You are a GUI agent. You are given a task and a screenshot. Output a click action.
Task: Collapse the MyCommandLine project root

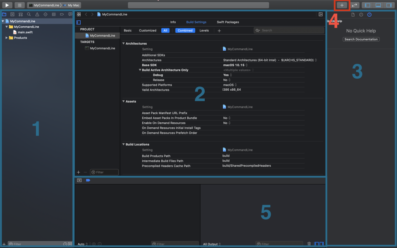pyautogui.click(x=3, y=21)
